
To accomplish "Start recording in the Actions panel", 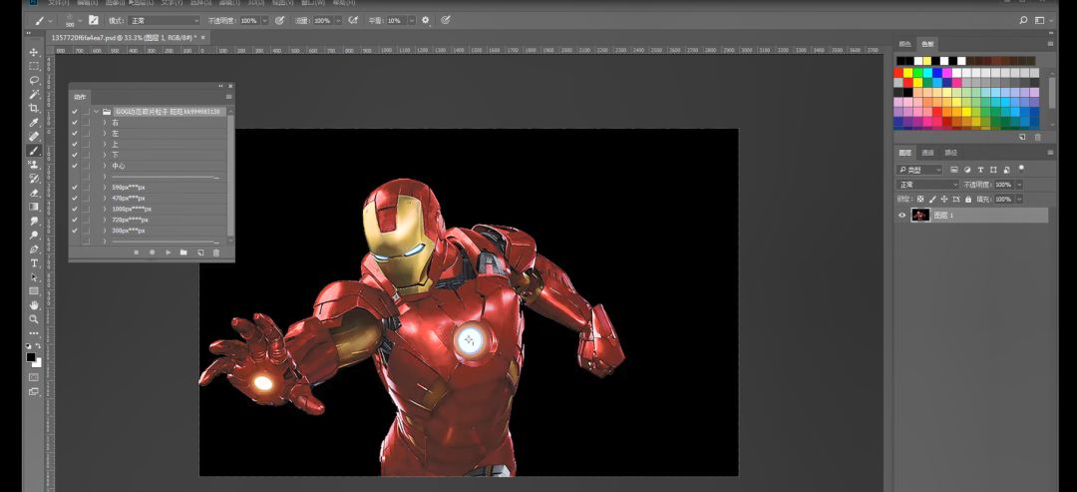I will point(152,252).
